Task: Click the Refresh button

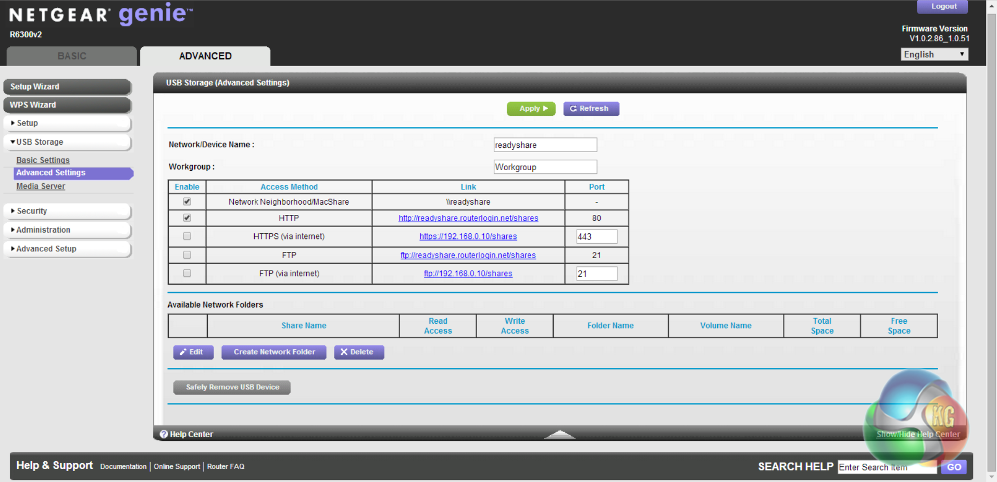Action: (591, 109)
